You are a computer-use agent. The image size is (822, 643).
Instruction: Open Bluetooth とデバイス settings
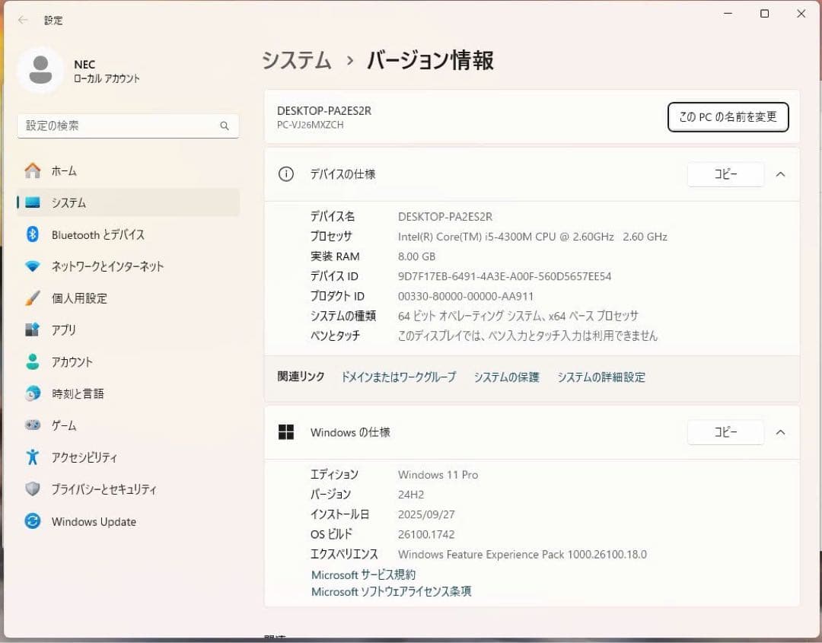[x=128, y=234]
